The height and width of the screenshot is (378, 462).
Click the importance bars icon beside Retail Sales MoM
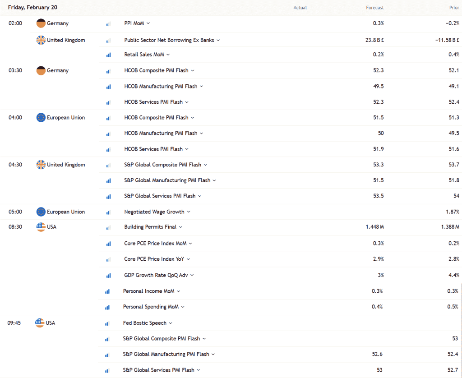(108, 55)
